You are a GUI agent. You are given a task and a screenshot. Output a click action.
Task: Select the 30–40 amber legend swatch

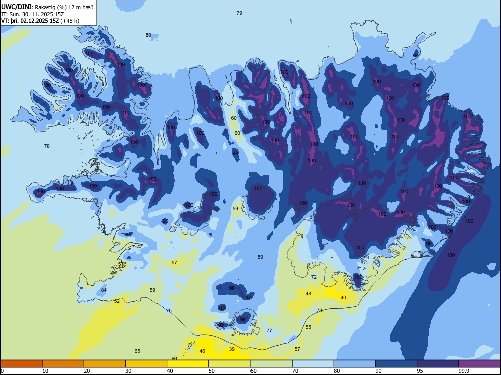[146, 364]
